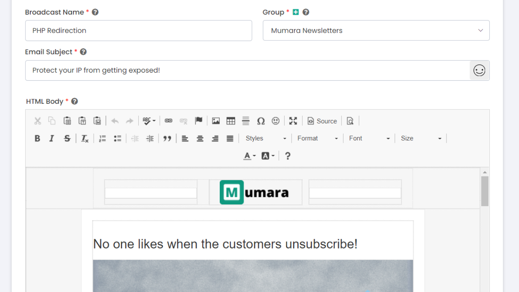
Task: Open the Group dropdown showing Mumara Newsletters
Action: pyautogui.click(x=376, y=30)
